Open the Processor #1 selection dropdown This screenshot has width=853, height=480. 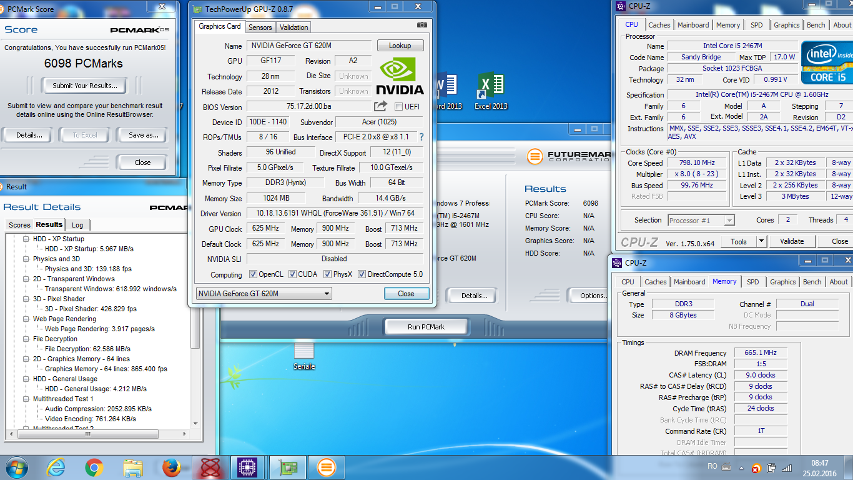coord(701,220)
